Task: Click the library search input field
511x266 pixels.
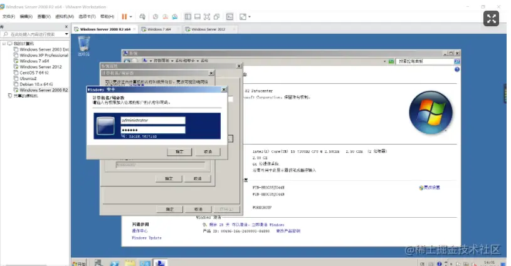Action: (x=33, y=34)
